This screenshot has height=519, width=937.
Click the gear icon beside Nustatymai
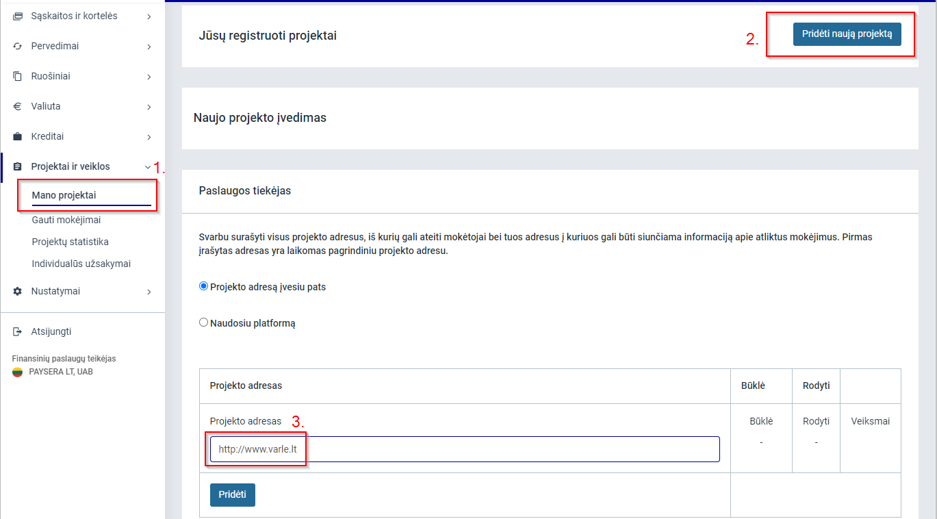[x=18, y=292]
